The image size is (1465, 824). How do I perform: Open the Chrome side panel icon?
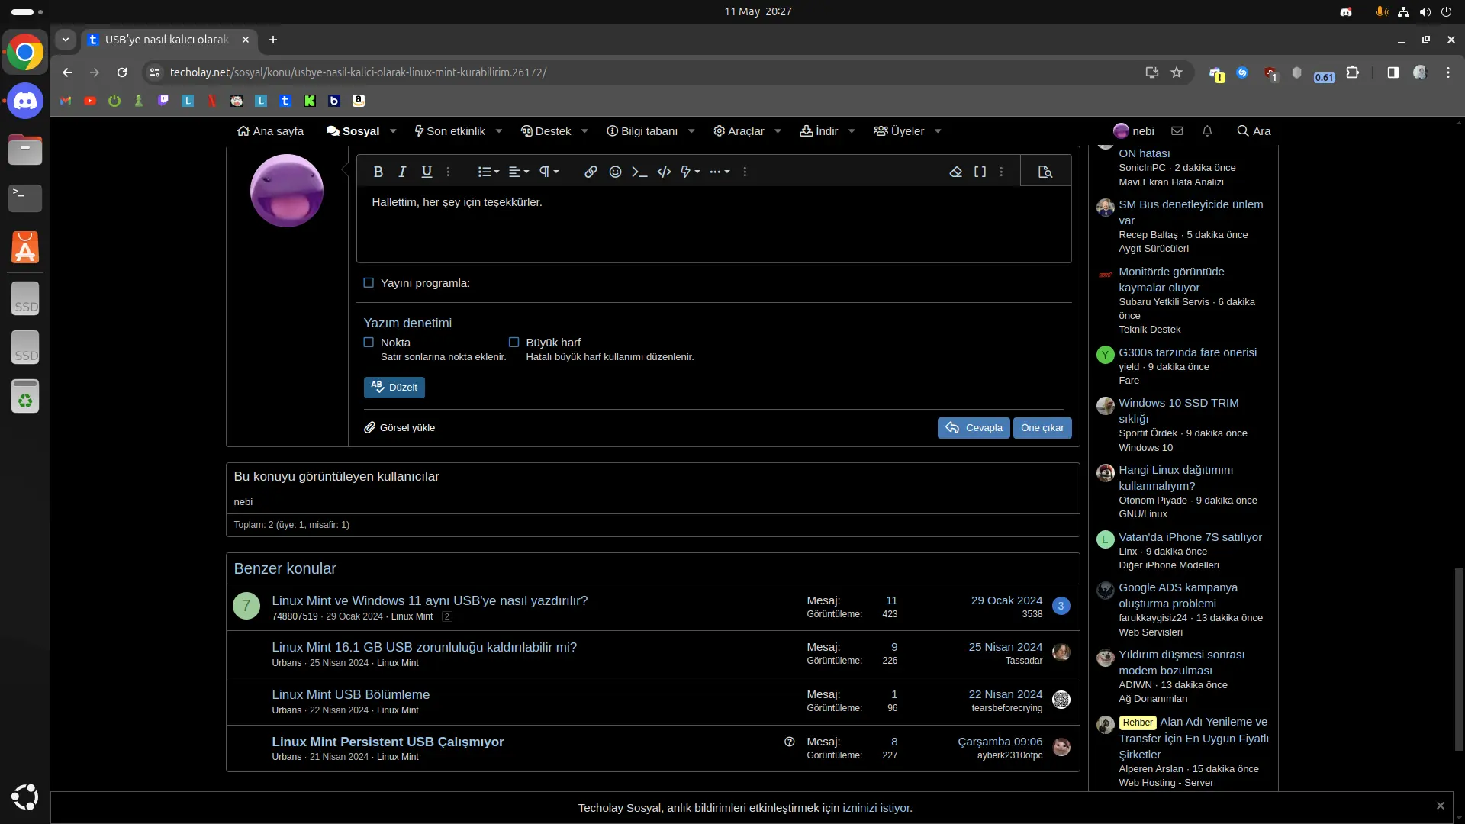click(x=1393, y=72)
